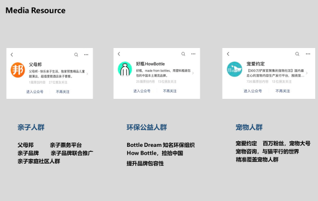This screenshot has height=201, width=318.
Task: Search within the 好瓶HowBottle card
Action: (183, 54)
